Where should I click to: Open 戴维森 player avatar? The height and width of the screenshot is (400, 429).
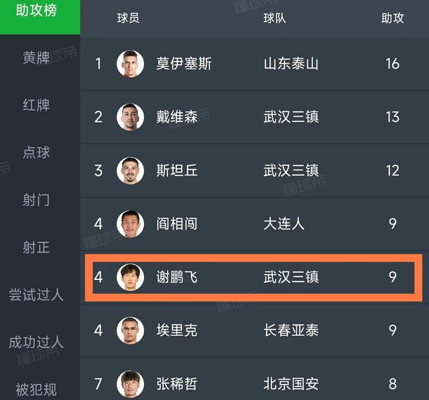click(130, 117)
